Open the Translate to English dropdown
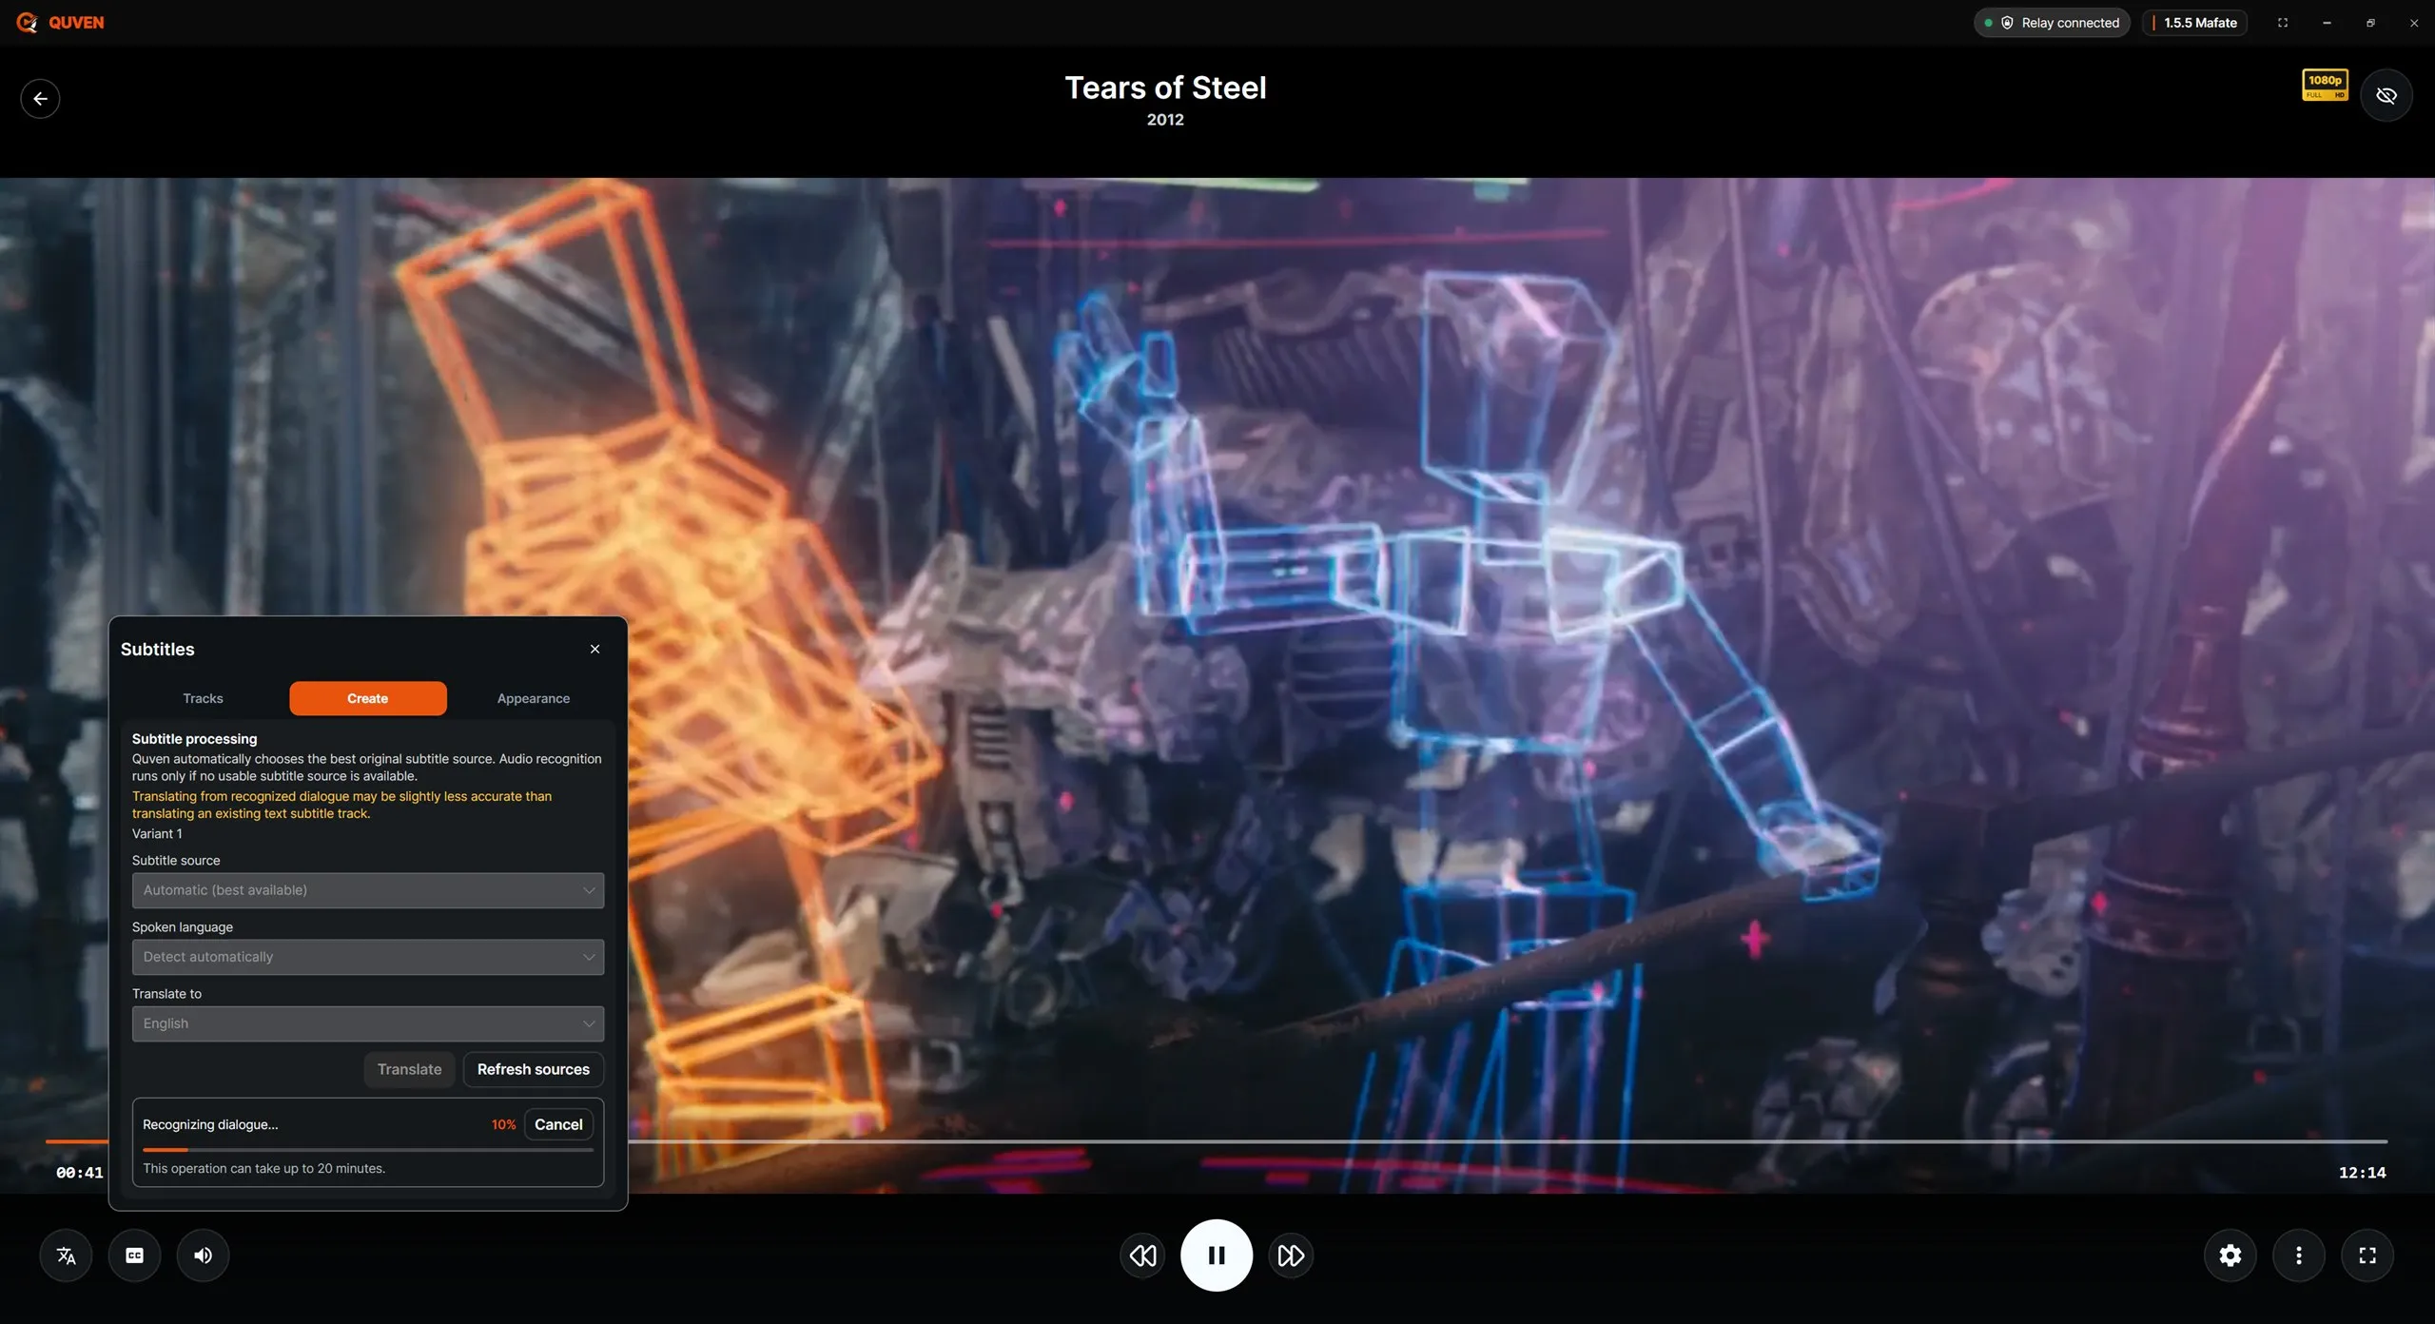The image size is (2435, 1324). [x=368, y=1023]
